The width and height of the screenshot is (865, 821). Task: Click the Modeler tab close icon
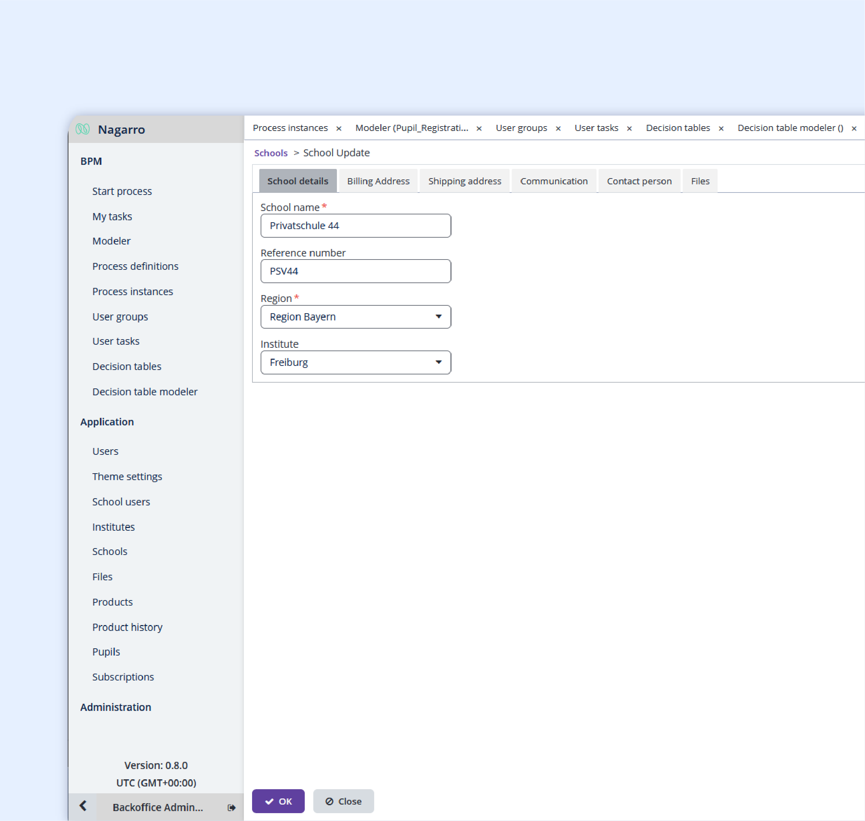click(x=479, y=128)
